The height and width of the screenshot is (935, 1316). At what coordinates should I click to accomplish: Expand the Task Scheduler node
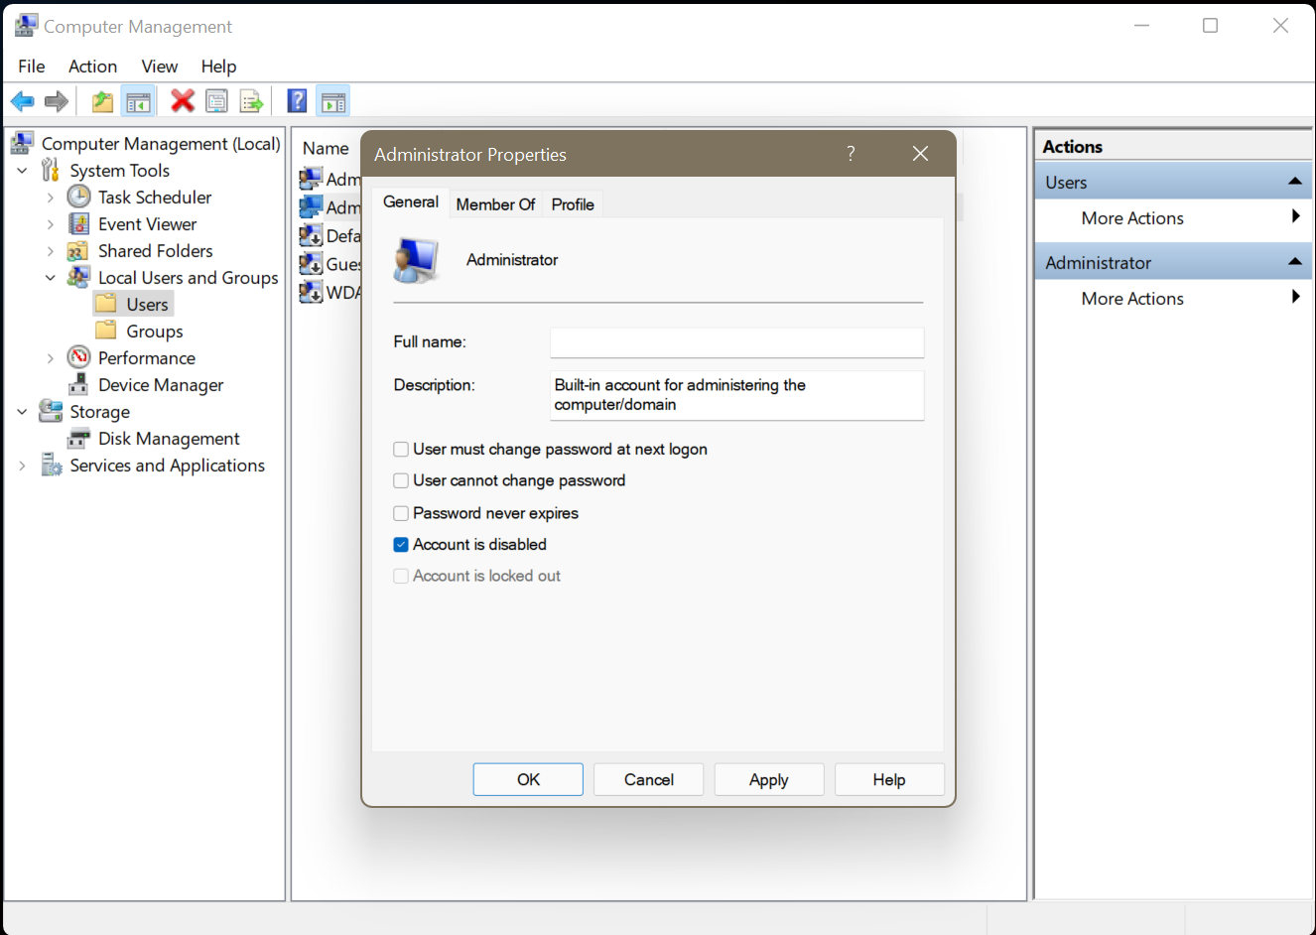pos(50,198)
